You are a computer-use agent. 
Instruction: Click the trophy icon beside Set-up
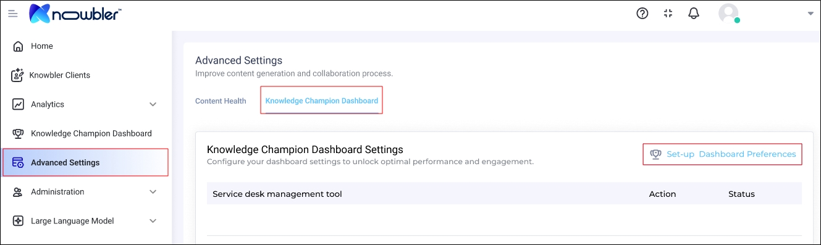655,154
